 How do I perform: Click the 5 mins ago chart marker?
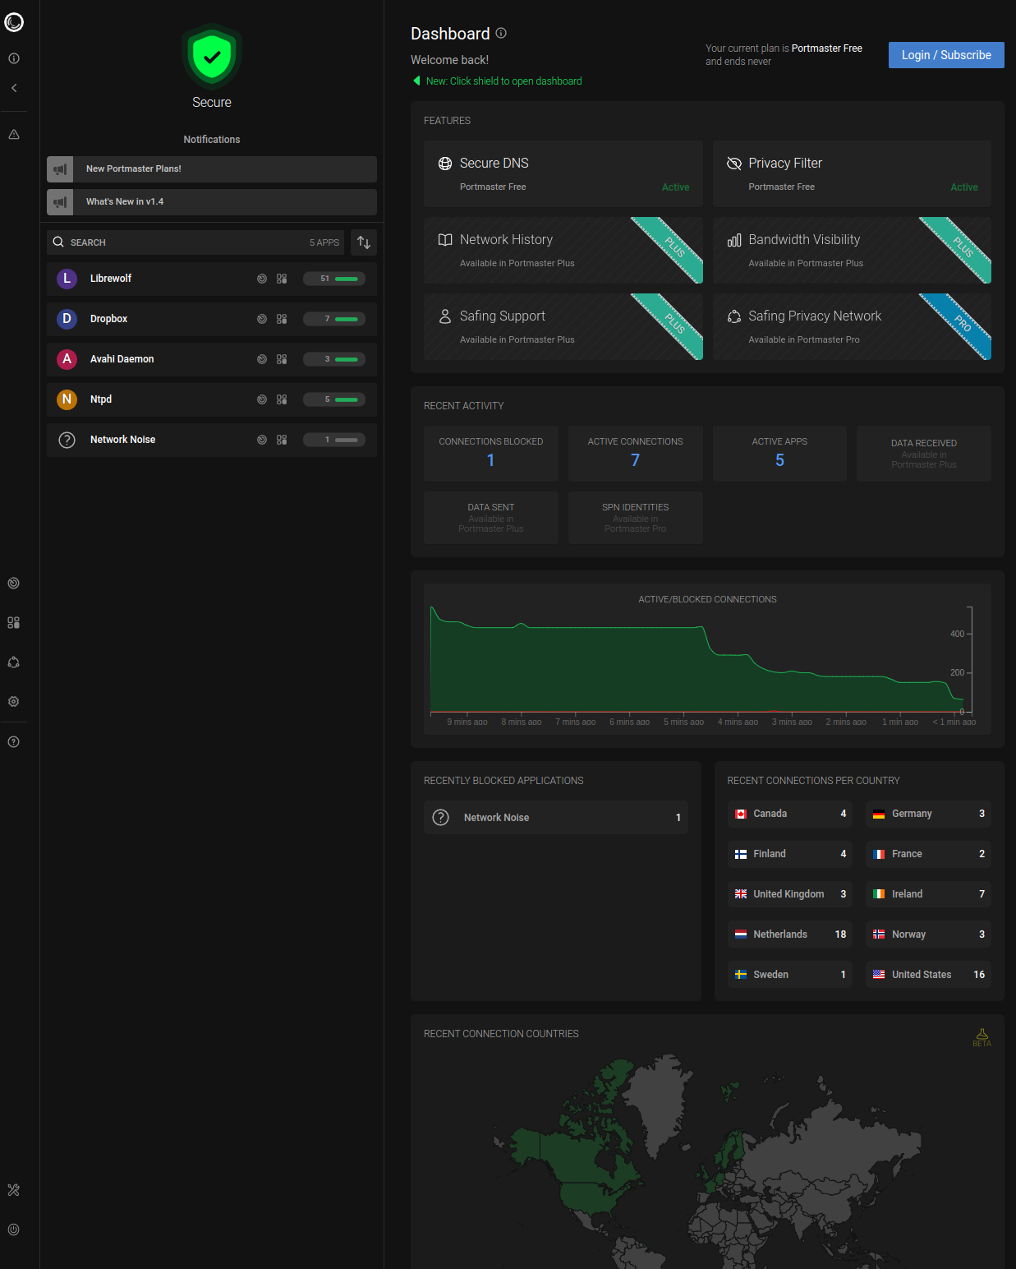(683, 722)
